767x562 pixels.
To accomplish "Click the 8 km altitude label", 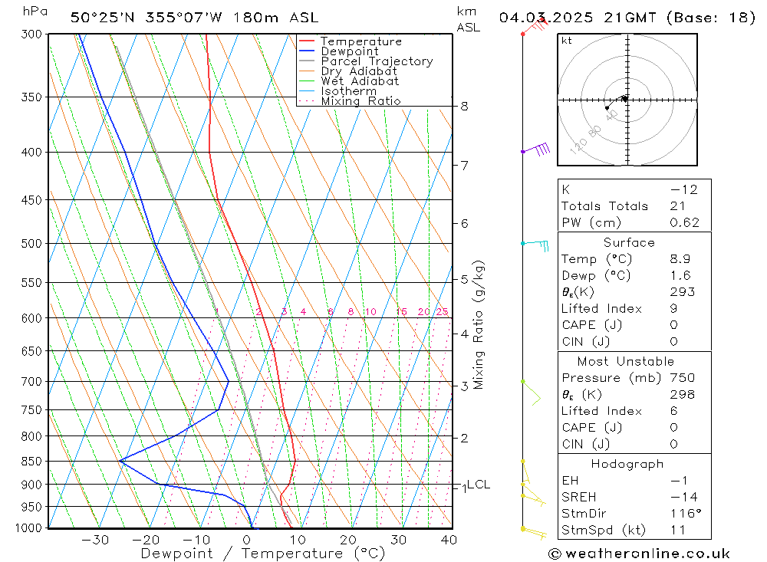I will point(464,107).
